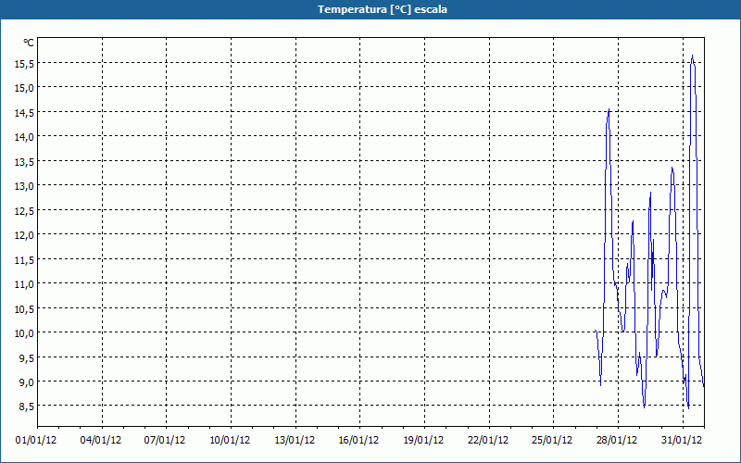Click the 19/01/12 date label
Viewport: 741px width, 463px height.
click(423, 441)
